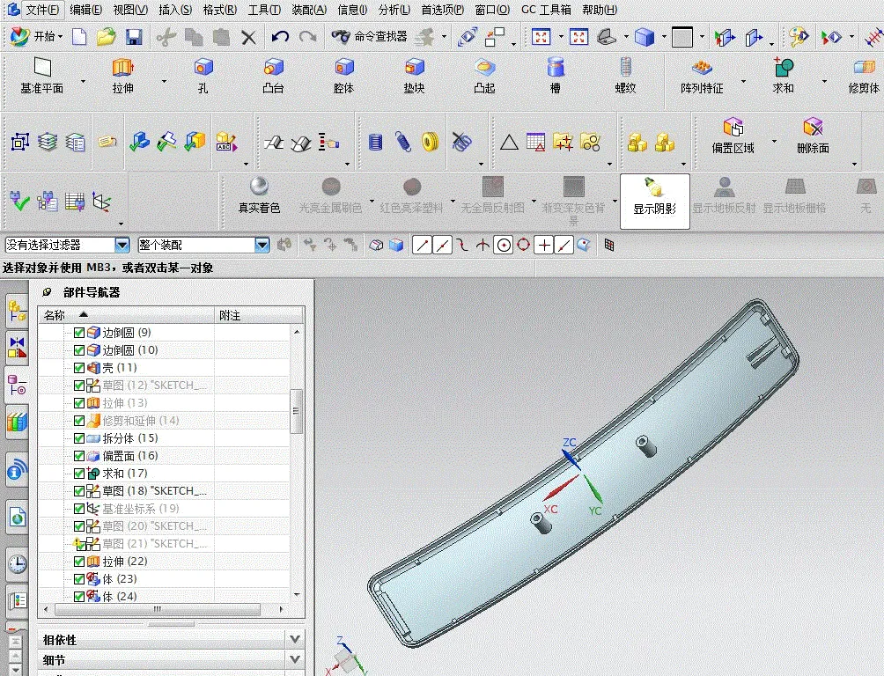Uncheck the 壳 (11) feature checkbox
Viewport: 884px width, 676px height.
point(79,368)
